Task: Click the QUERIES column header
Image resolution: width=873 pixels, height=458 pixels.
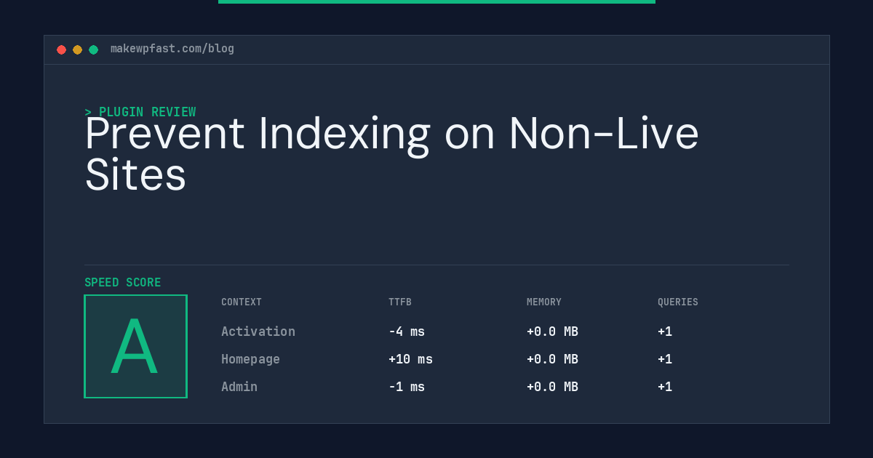Action: (x=678, y=302)
